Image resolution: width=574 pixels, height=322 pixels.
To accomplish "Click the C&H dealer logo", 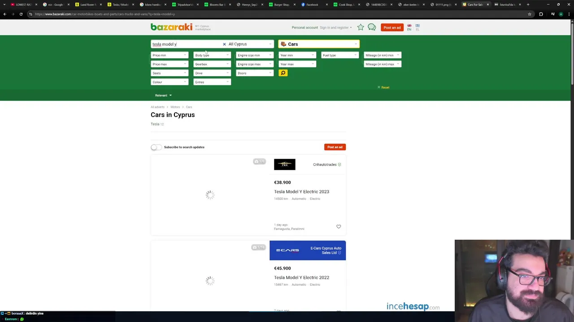I will (285, 165).
